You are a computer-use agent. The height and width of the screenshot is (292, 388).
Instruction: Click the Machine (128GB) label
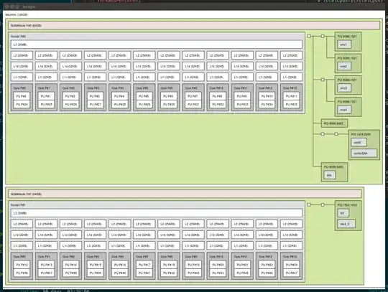click(17, 14)
